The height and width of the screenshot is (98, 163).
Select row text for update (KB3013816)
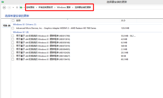[x=43, y=39]
